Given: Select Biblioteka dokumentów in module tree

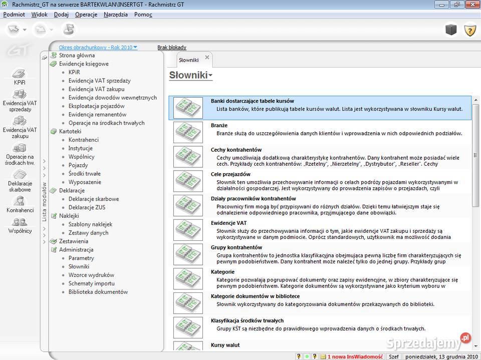Looking at the screenshot, I should pos(98,291).
